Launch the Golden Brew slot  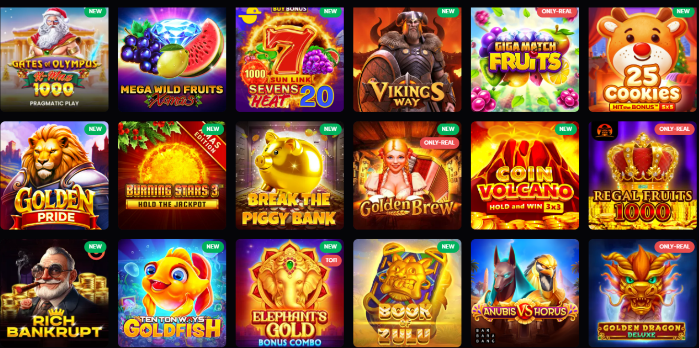(407, 175)
